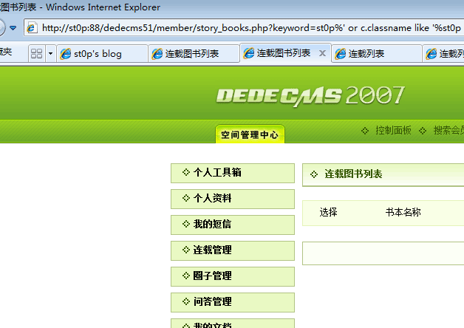Click the 连载图书列表 panel heading
Image resolution: width=464 pixels, height=328 pixels.
[x=353, y=174]
